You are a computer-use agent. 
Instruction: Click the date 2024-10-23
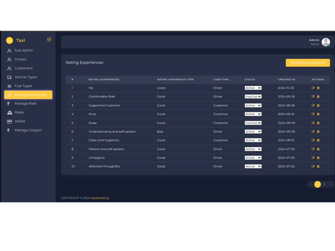click(286, 88)
